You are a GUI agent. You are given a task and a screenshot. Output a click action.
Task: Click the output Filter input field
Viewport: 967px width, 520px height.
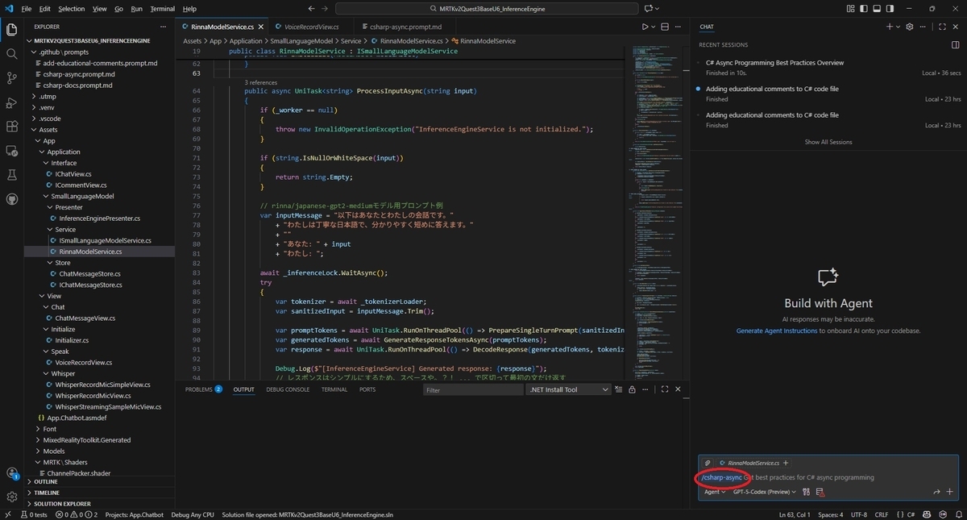(472, 389)
